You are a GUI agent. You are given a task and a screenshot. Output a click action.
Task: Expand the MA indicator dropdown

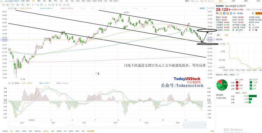[x=18, y=8]
